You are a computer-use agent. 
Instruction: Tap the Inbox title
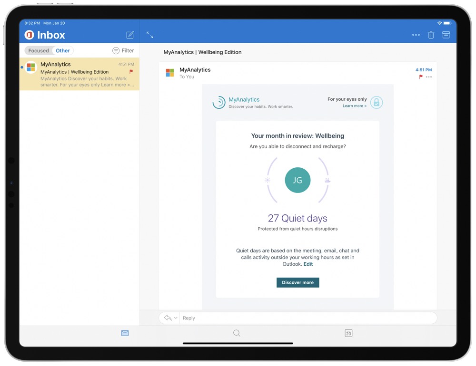tap(51, 35)
